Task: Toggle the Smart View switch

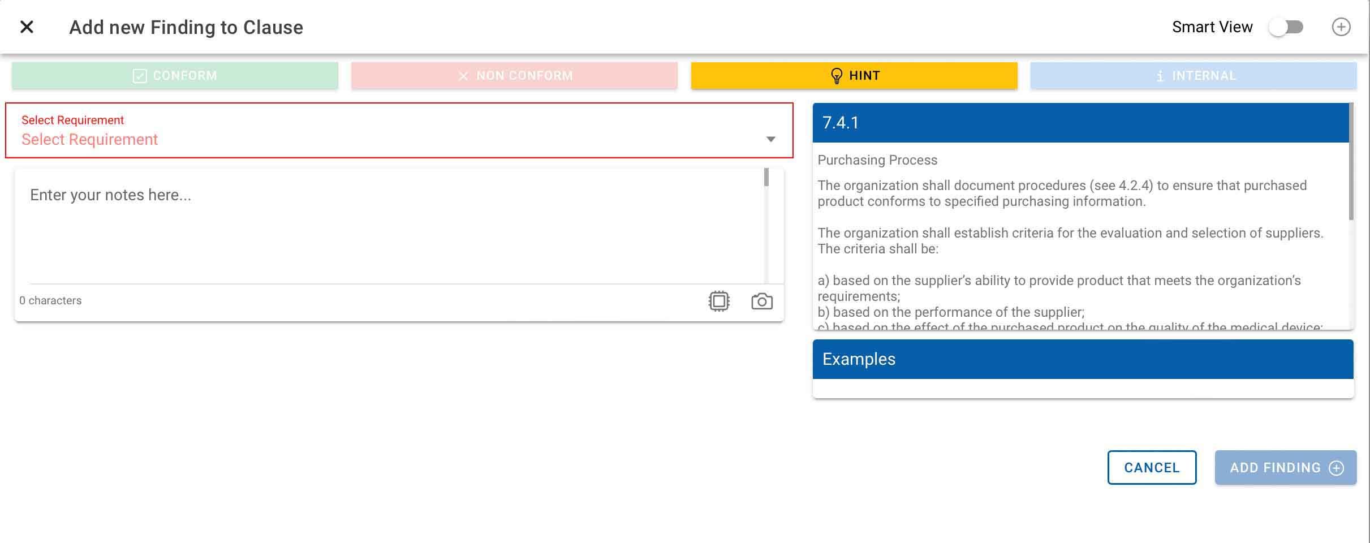Action: point(1286,27)
